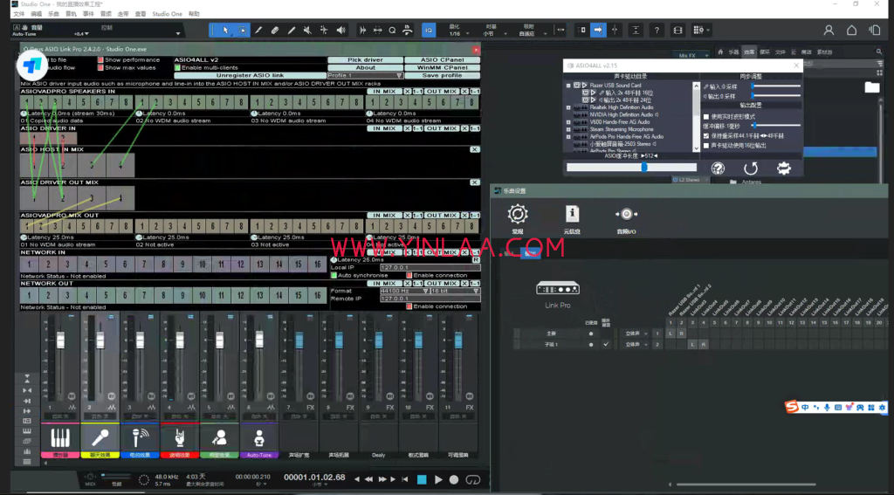Open the Studio One menu
The width and height of the screenshot is (894, 495).
[x=167, y=14]
